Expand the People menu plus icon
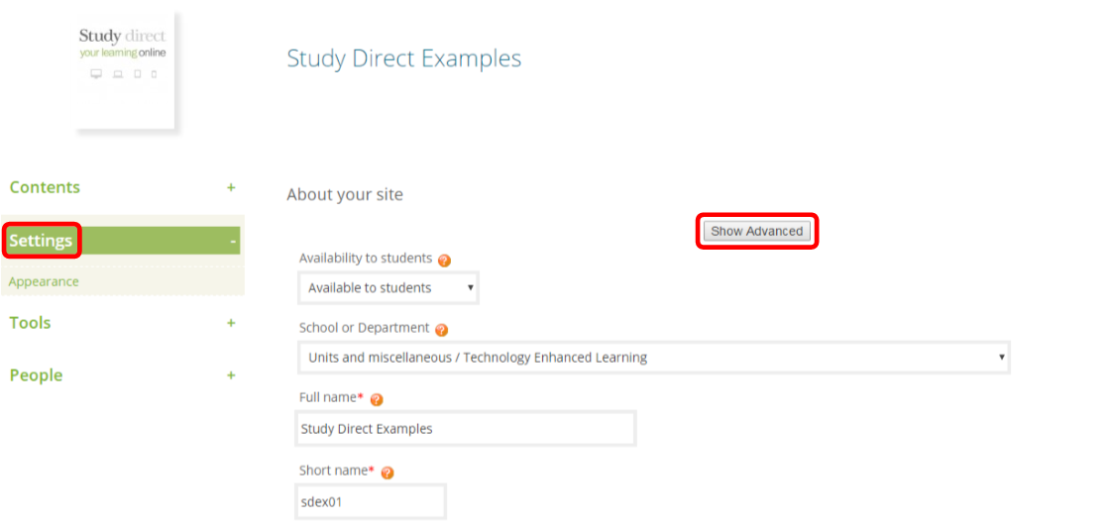The width and height of the screenshot is (1108, 526). 230,375
